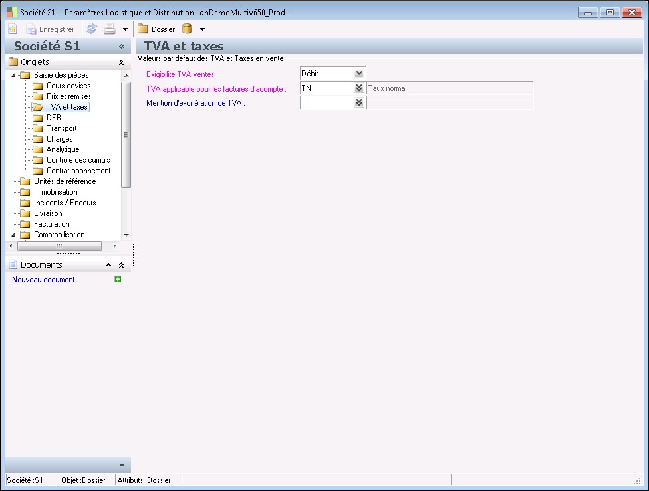Minimize the Paramètres Logistique window
The width and height of the screenshot is (649, 491).
point(588,13)
